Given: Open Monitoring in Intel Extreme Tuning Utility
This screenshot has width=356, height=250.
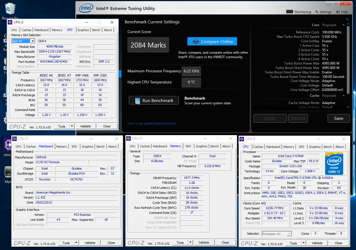Looking at the screenshot, I should coord(299,12).
